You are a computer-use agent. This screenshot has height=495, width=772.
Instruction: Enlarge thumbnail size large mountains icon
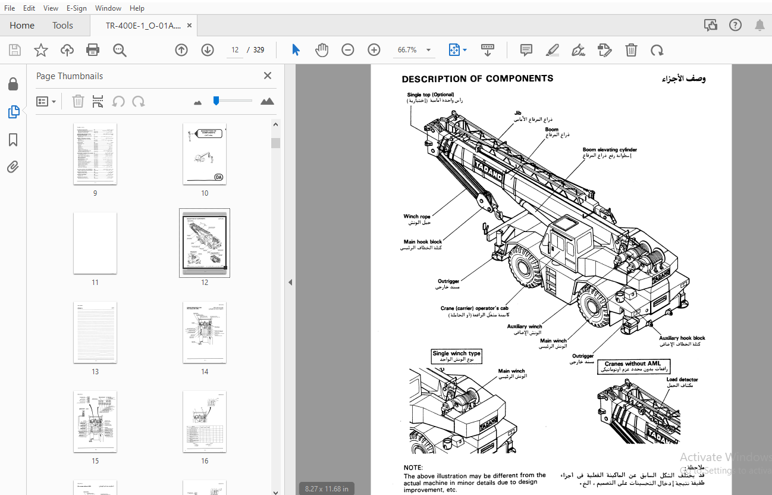click(268, 101)
